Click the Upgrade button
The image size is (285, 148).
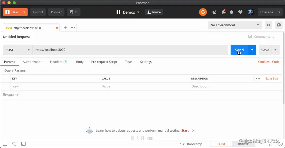coord(266,12)
